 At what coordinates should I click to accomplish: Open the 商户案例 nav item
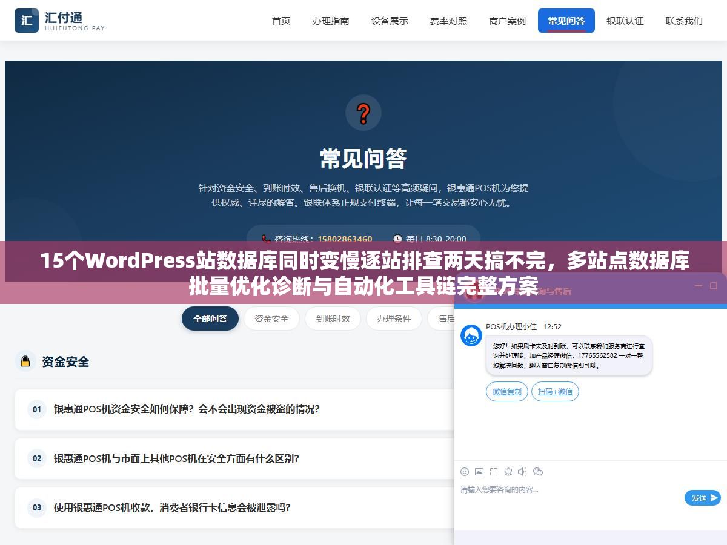pyautogui.click(x=508, y=21)
